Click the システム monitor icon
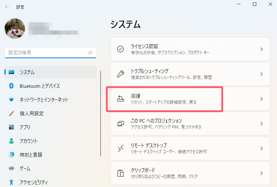The height and width of the screenshot is (187, 277). click(x=11, y=72)
